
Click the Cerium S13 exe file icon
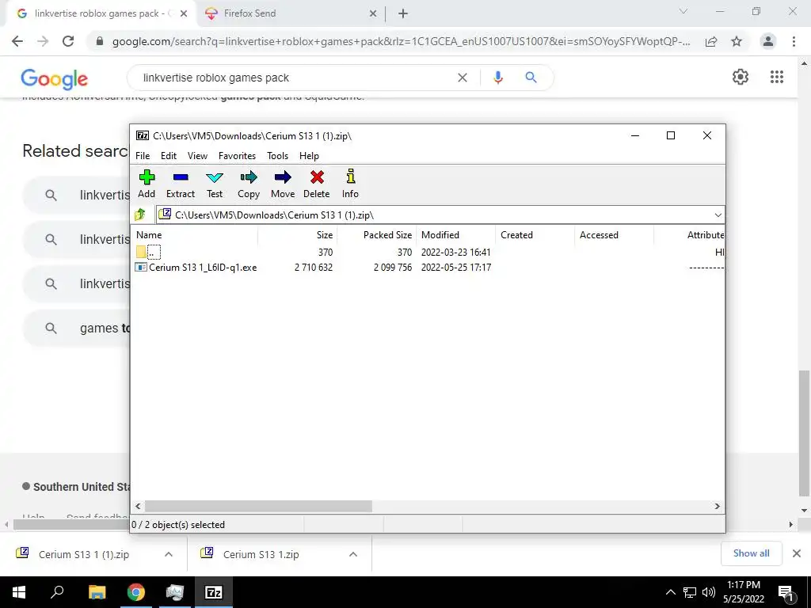click(x=141, y=268)
